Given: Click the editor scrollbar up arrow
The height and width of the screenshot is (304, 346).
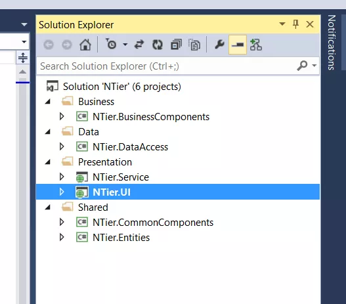Looking at the screenshot, I should click(22, 72).
